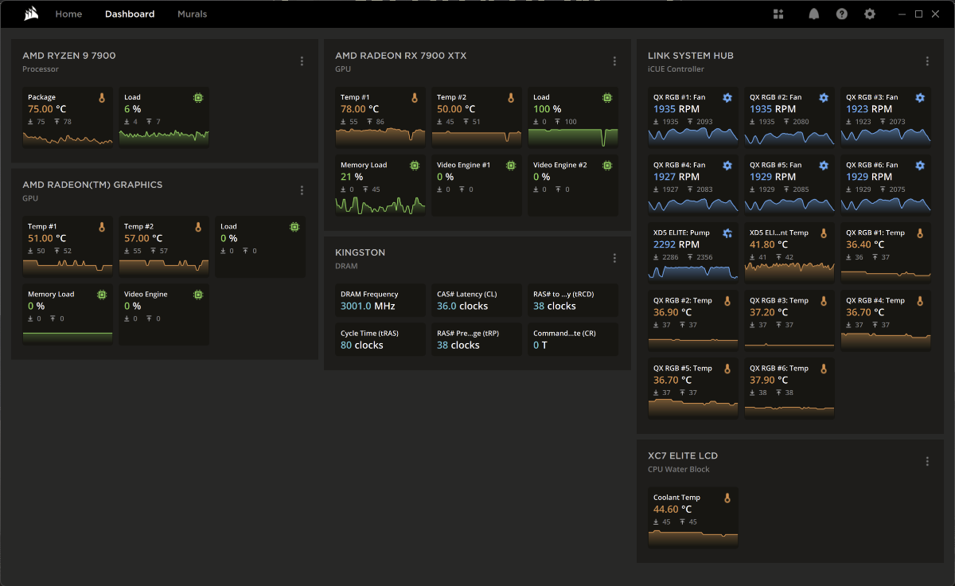Click the XD5 ELITE Pump gear icon
Screen dimensions: 955x586
[727, 233]
